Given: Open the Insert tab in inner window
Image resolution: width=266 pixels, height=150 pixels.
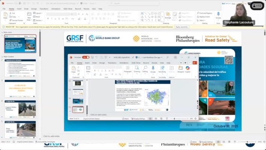Looking at the screenshot, I should click(87, 63).
